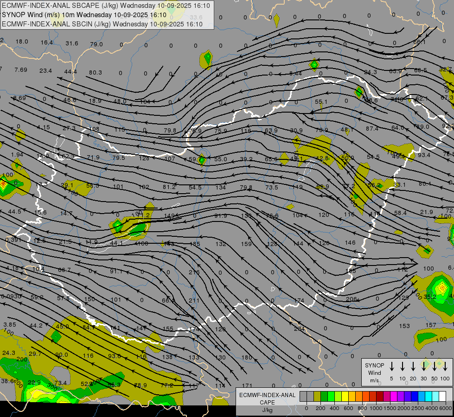
Task: Click the grid value 66.1 on the map
Action: 420,42
